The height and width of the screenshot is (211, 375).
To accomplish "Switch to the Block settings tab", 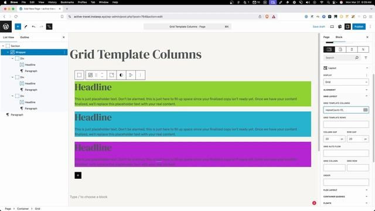I will click(x=339, y=37).
